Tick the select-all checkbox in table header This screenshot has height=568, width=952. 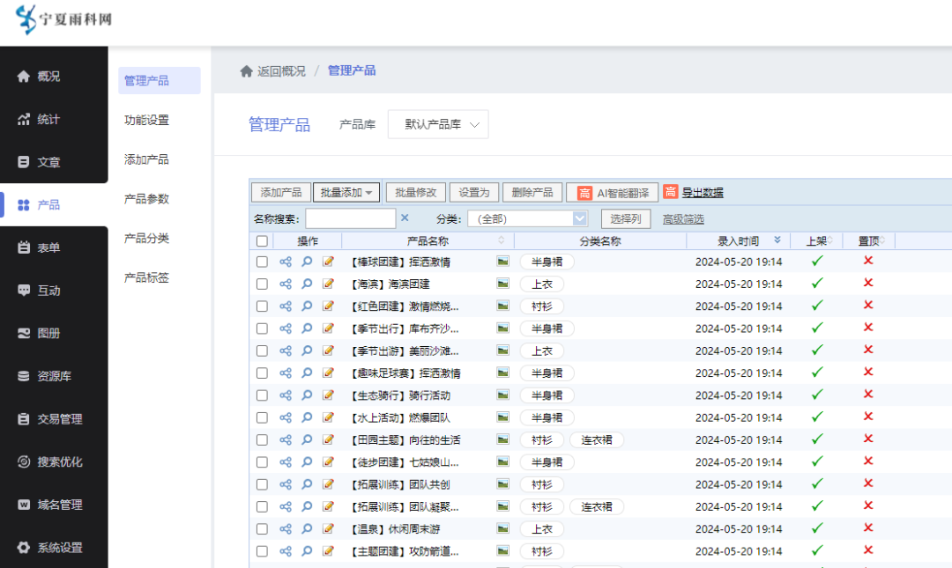point(262,240)
